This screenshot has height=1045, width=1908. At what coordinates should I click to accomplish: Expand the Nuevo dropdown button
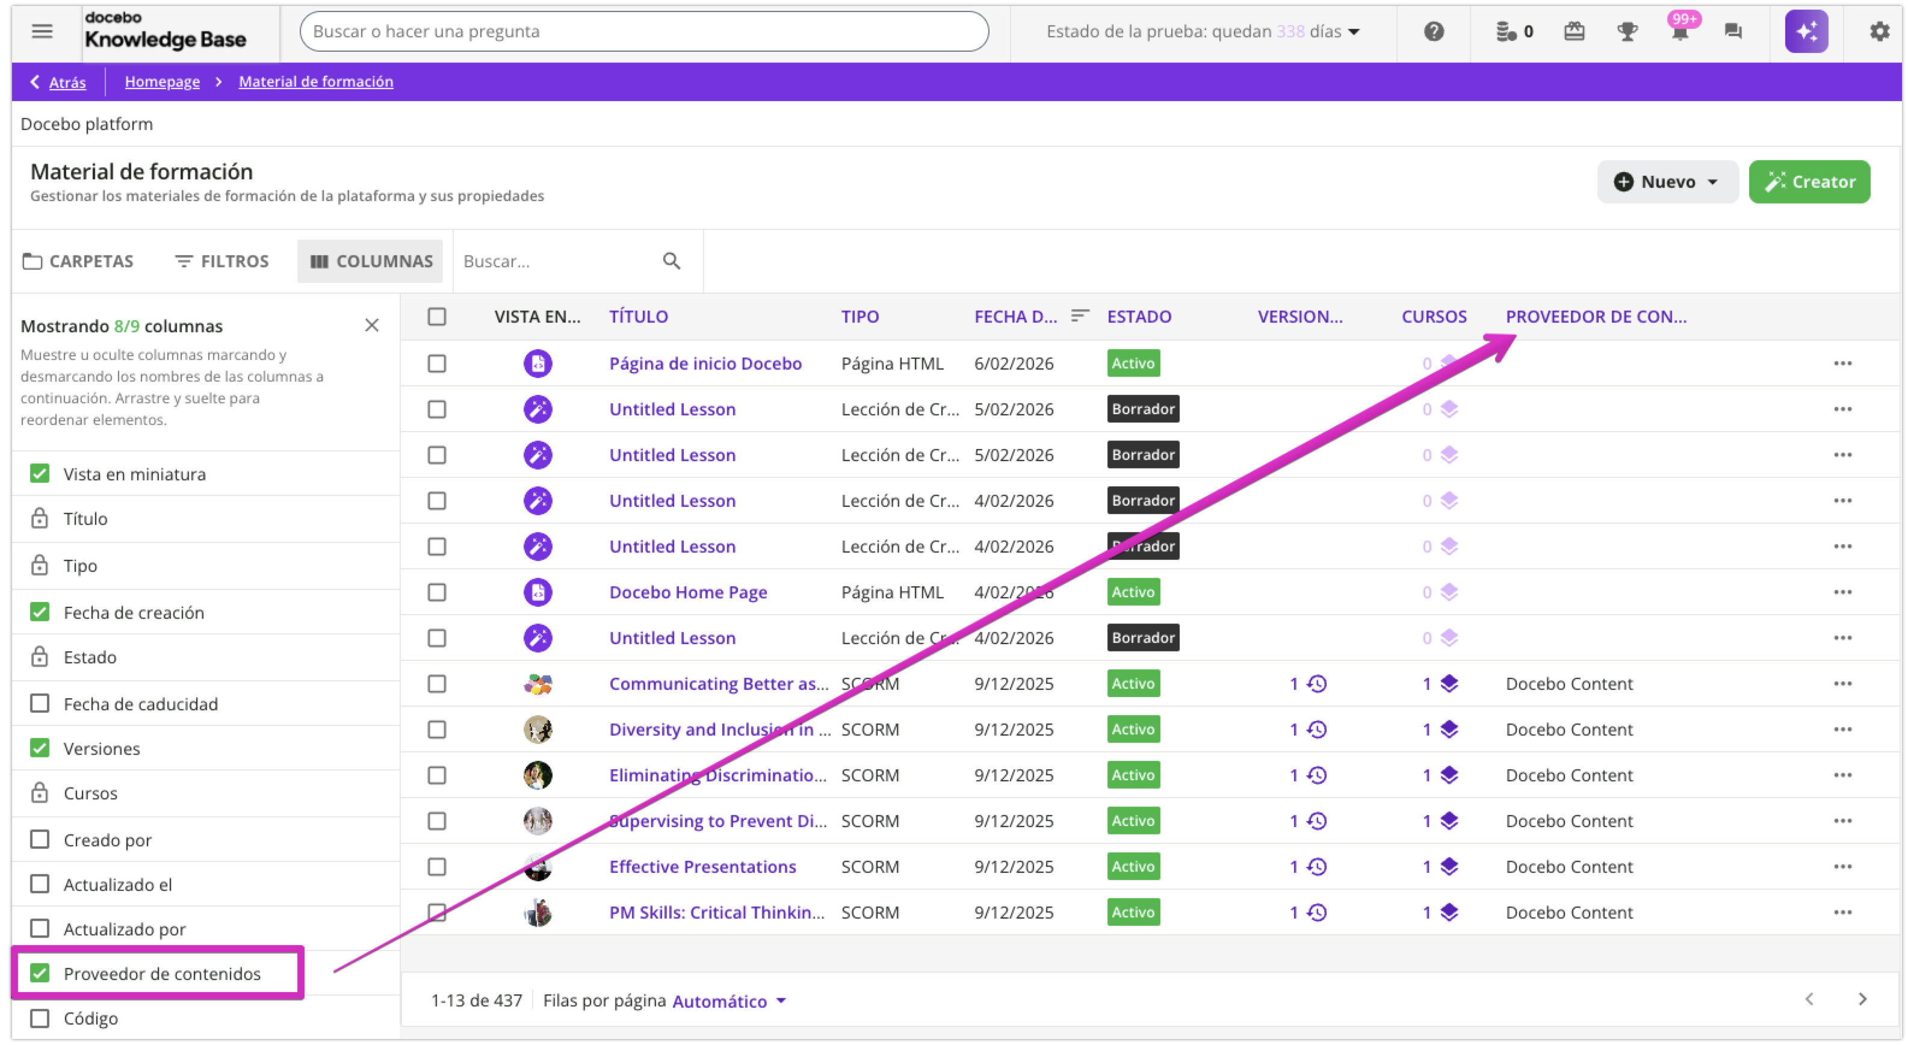tap(1667, 182)
